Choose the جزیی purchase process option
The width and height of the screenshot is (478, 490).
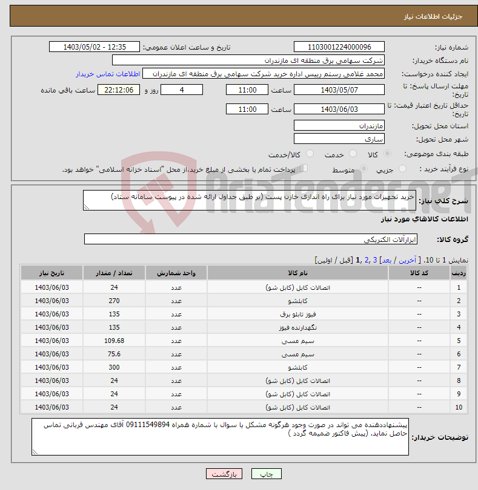click(x=402, y=169)
